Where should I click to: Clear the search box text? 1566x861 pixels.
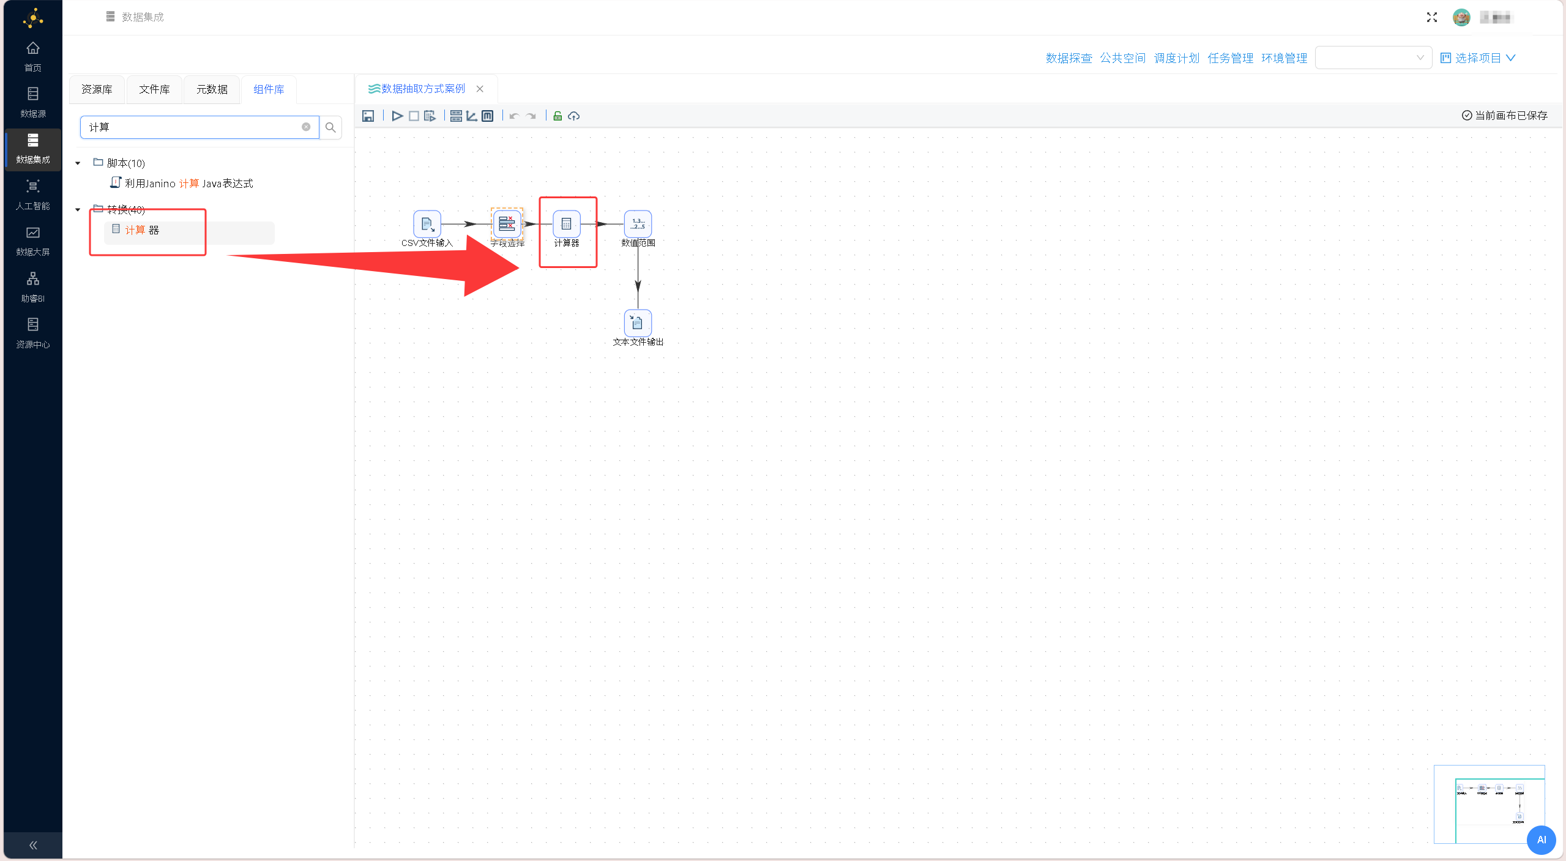coord(306,127)
